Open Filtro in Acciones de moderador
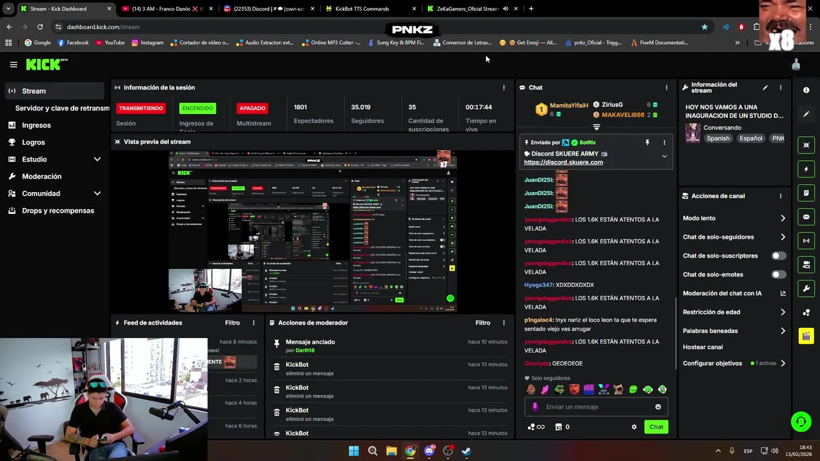The height and width of the screenshot is (461, 820). pyautogui.click(x=482, y=323)
